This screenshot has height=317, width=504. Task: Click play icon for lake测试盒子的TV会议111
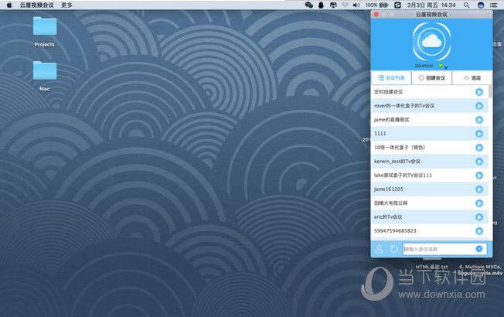[479, 176]
